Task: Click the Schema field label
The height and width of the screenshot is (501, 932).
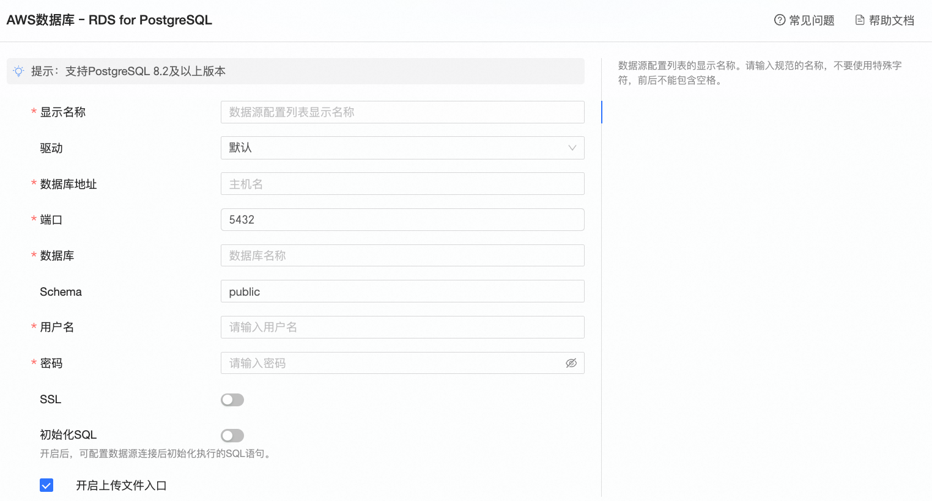Action: (61, 291)
